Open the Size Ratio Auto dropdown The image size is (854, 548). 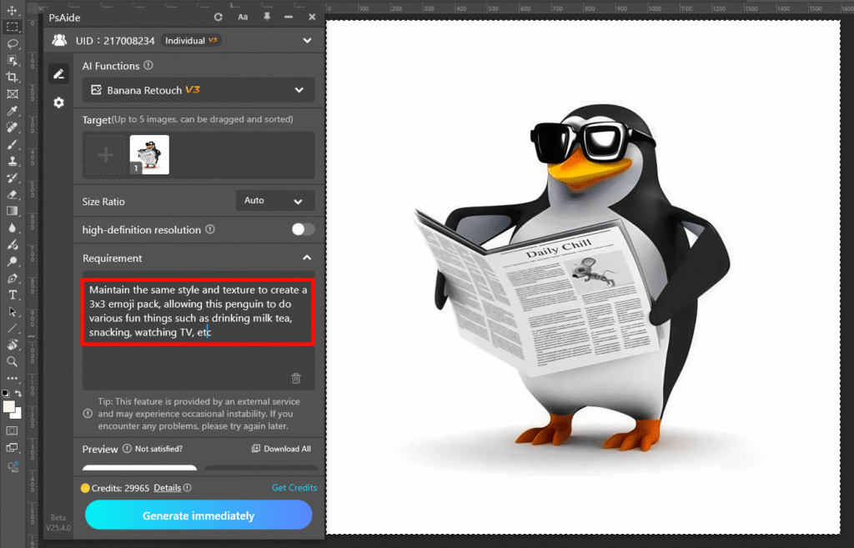click(x=275, y=201)
